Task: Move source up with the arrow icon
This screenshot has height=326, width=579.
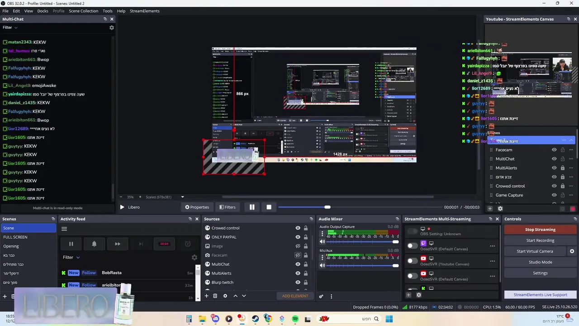Action: point(235,296)
